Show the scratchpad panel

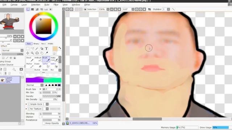(x=51, y=9)
